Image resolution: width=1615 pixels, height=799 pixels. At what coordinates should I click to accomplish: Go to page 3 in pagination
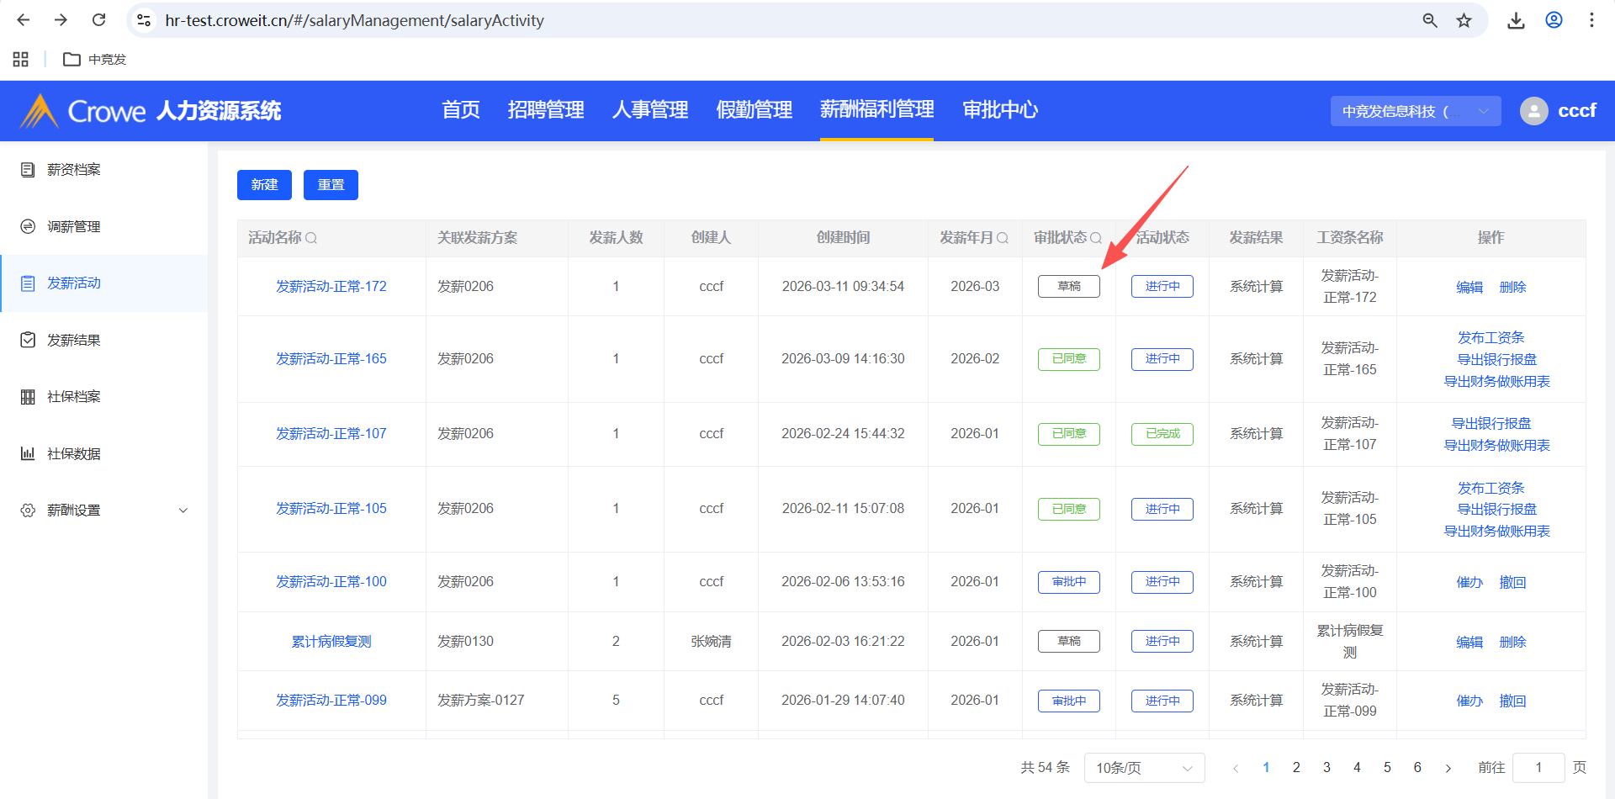point(1326,768)
